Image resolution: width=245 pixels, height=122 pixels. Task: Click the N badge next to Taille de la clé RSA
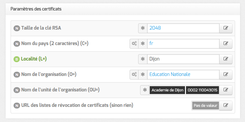(x=17, y=28)
